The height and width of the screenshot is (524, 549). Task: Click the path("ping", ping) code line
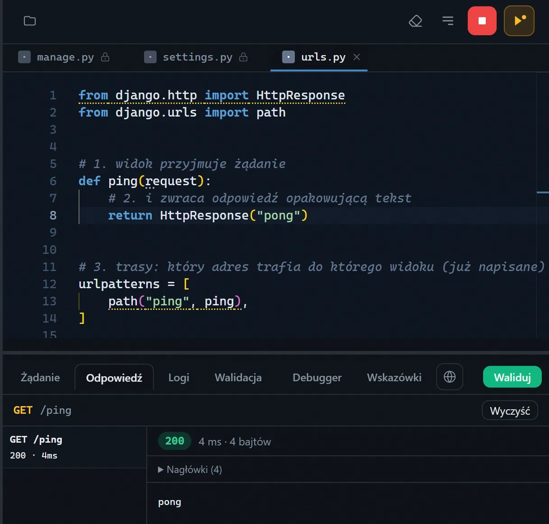coord(178,301)
